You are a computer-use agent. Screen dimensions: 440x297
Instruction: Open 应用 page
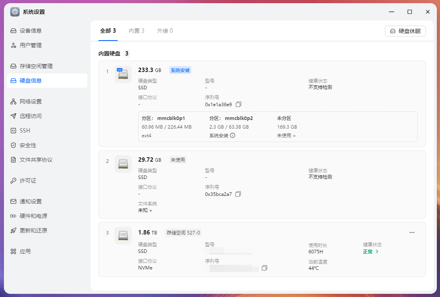pyautogui.click(x=47, y=252)
